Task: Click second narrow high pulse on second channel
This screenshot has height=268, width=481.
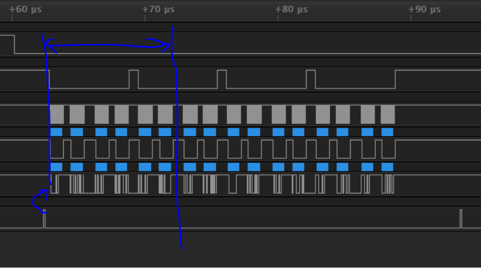Action: pos(222,79)
